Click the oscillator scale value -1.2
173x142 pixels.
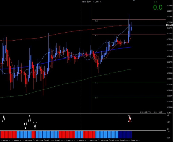coord(168,129)
